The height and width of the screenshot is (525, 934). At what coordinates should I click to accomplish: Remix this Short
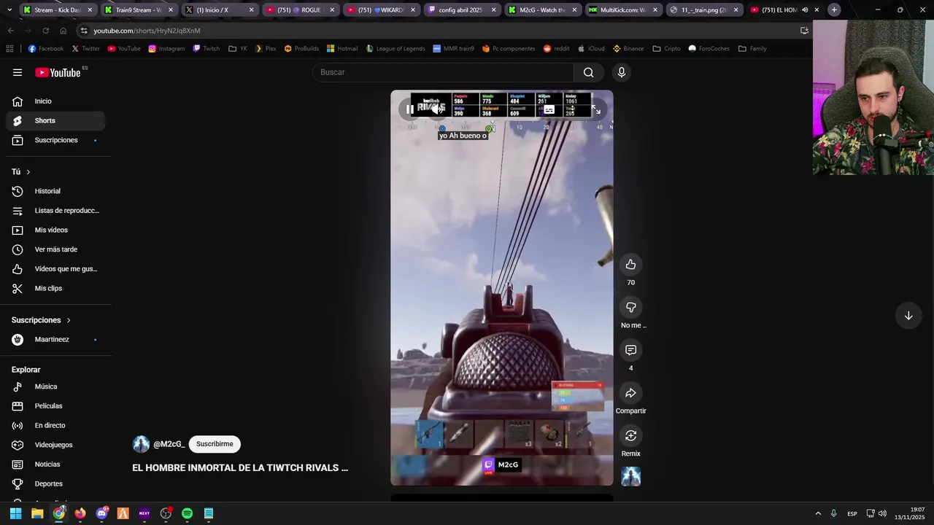coord(630,436)
